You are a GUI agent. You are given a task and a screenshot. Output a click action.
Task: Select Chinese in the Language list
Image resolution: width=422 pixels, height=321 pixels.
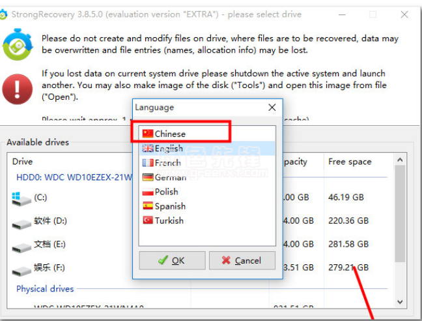(x=207, y=134)
